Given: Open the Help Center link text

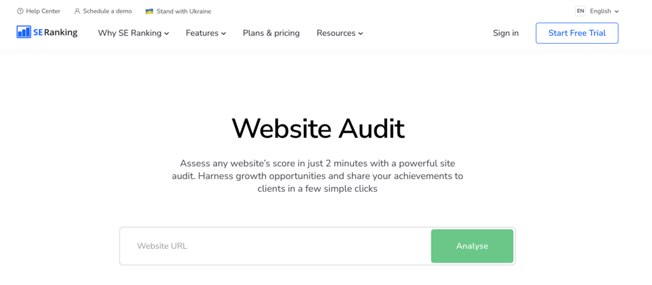Looking at the screenshot, I should pyautogui.click(x=43, y=11).
